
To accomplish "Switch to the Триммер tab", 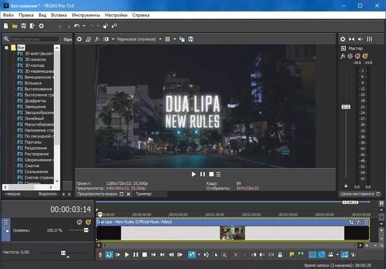I will pos(144,194).
